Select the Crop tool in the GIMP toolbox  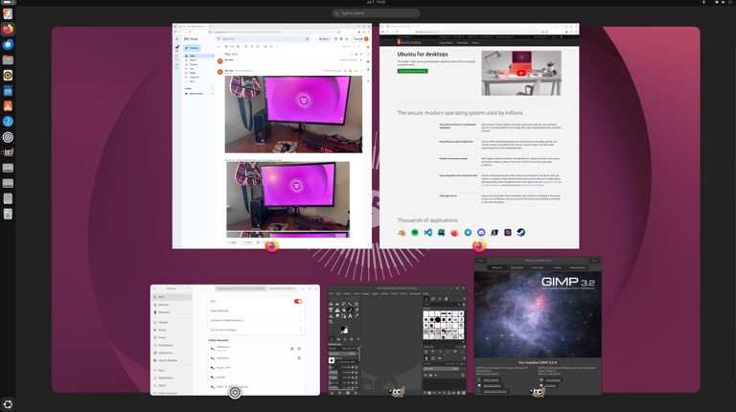click(x=356, y=304)
